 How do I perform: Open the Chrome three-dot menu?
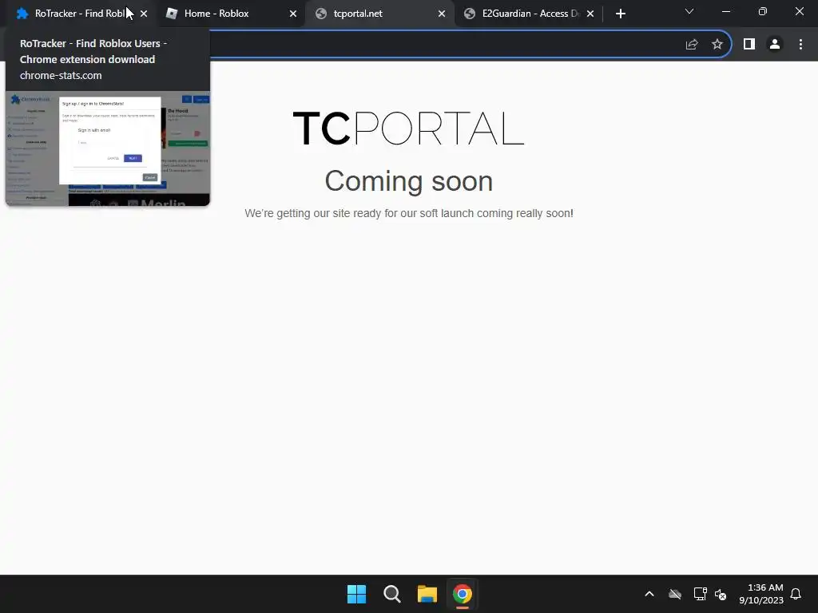(800, 45)
